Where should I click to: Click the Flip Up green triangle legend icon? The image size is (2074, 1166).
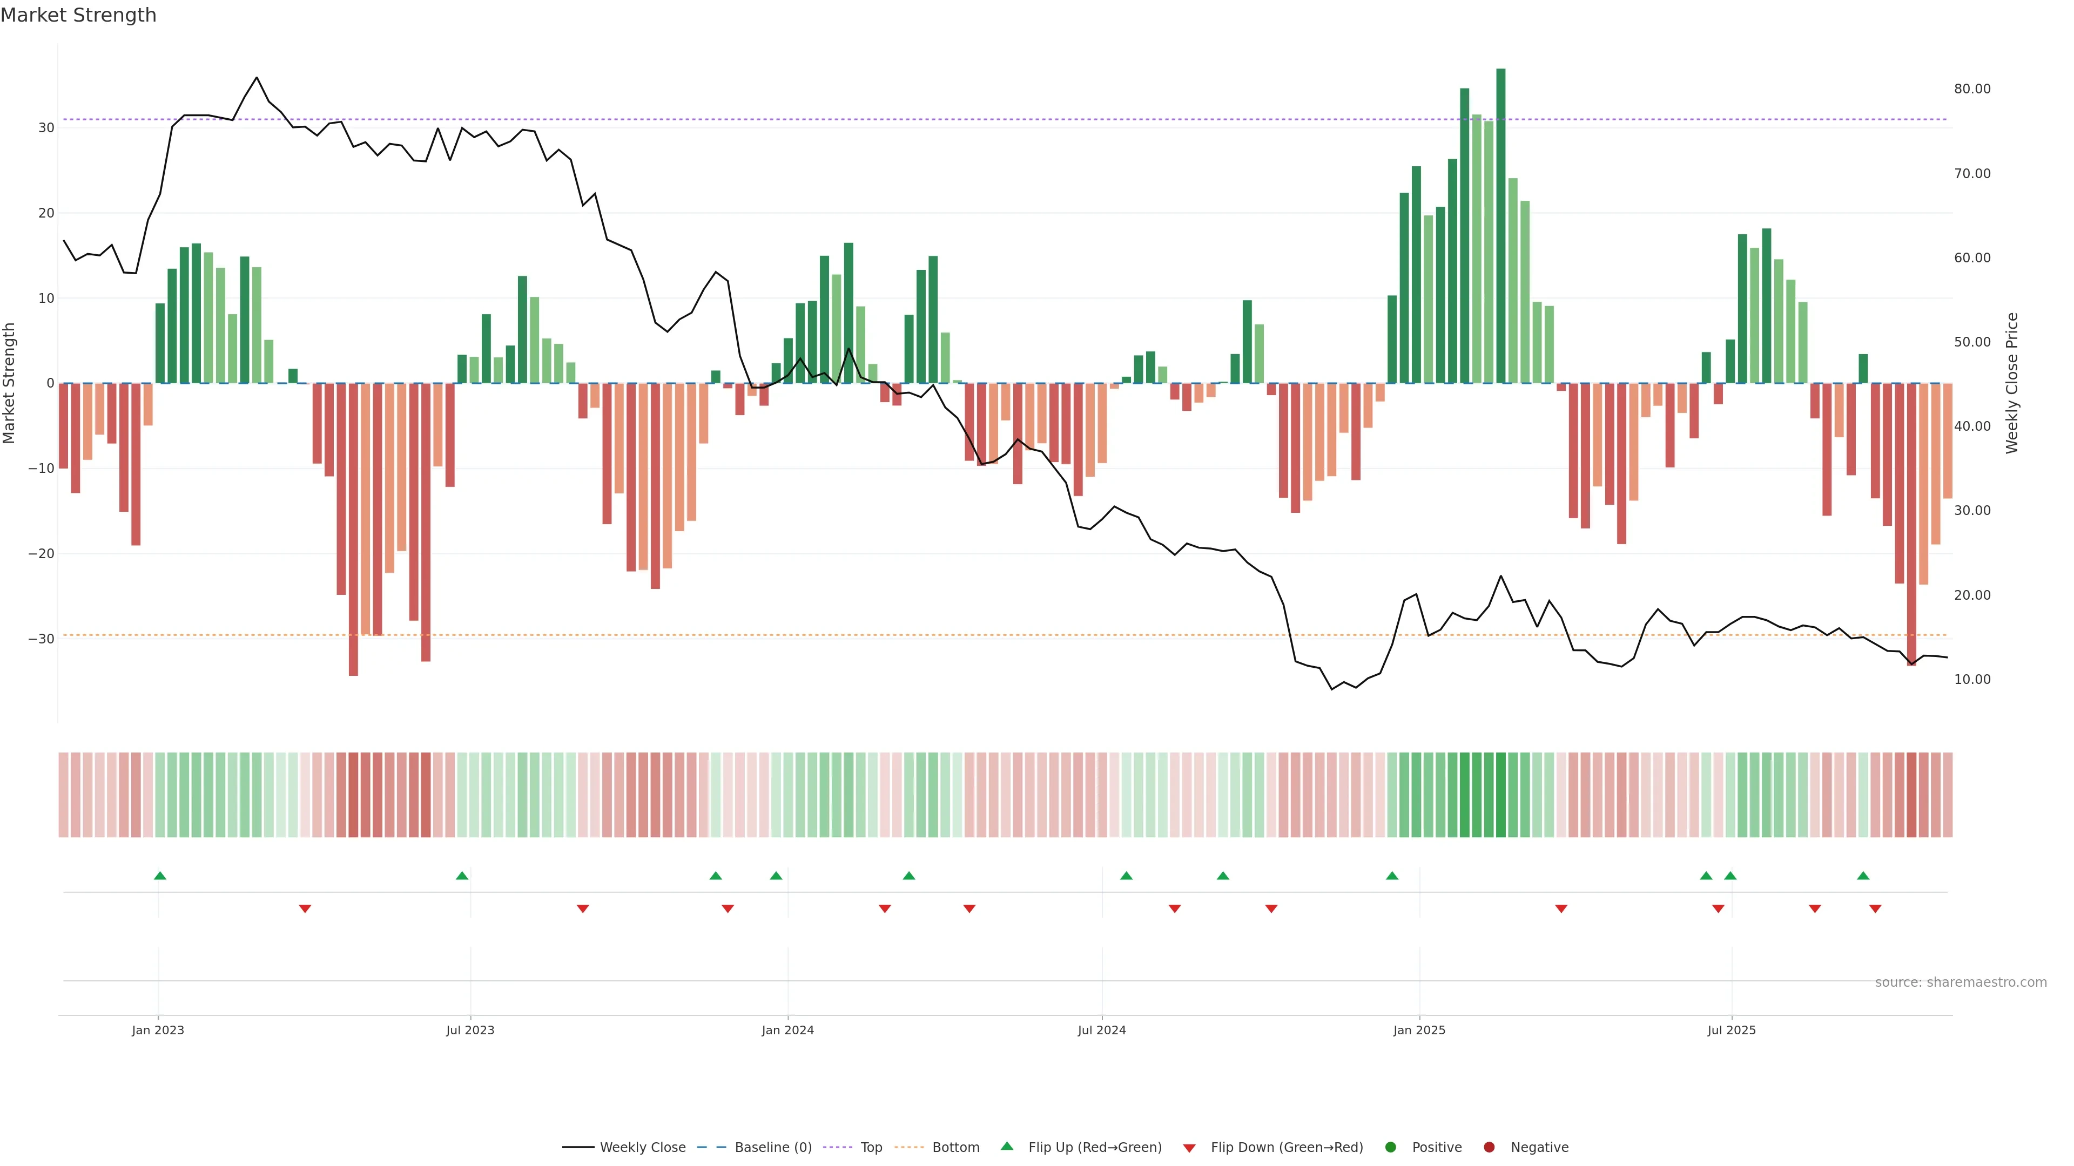1006,1147
